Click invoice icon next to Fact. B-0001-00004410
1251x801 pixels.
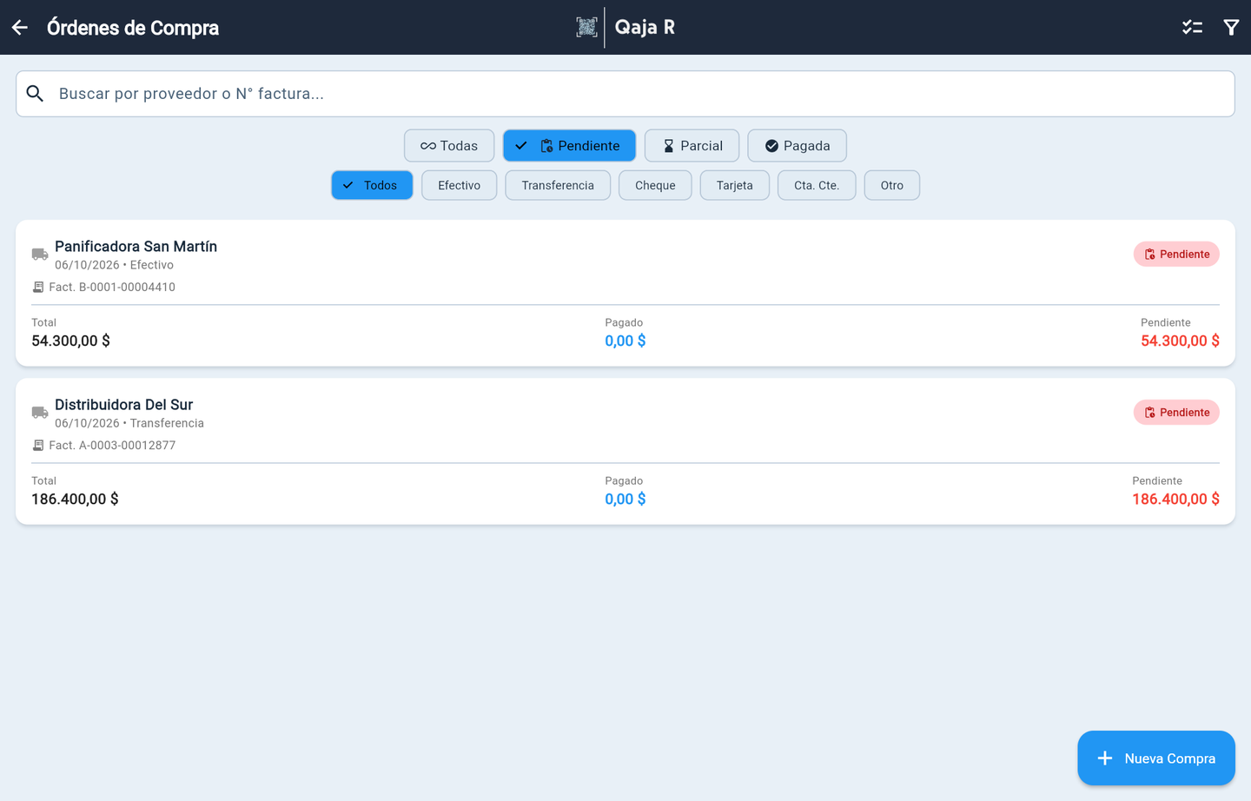point(38,288)
